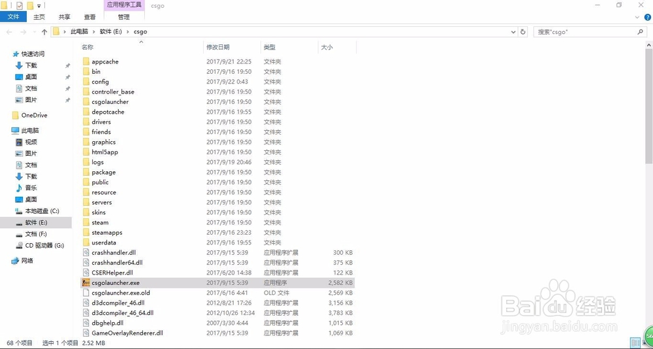653x349 pixels.
Task: Click the steamapps folder icon
Action: point(86,232)
